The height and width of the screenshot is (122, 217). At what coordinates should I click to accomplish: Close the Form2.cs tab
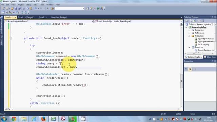click(15, 17)
